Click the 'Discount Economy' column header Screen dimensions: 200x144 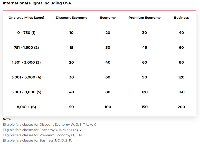click(71, 18)
